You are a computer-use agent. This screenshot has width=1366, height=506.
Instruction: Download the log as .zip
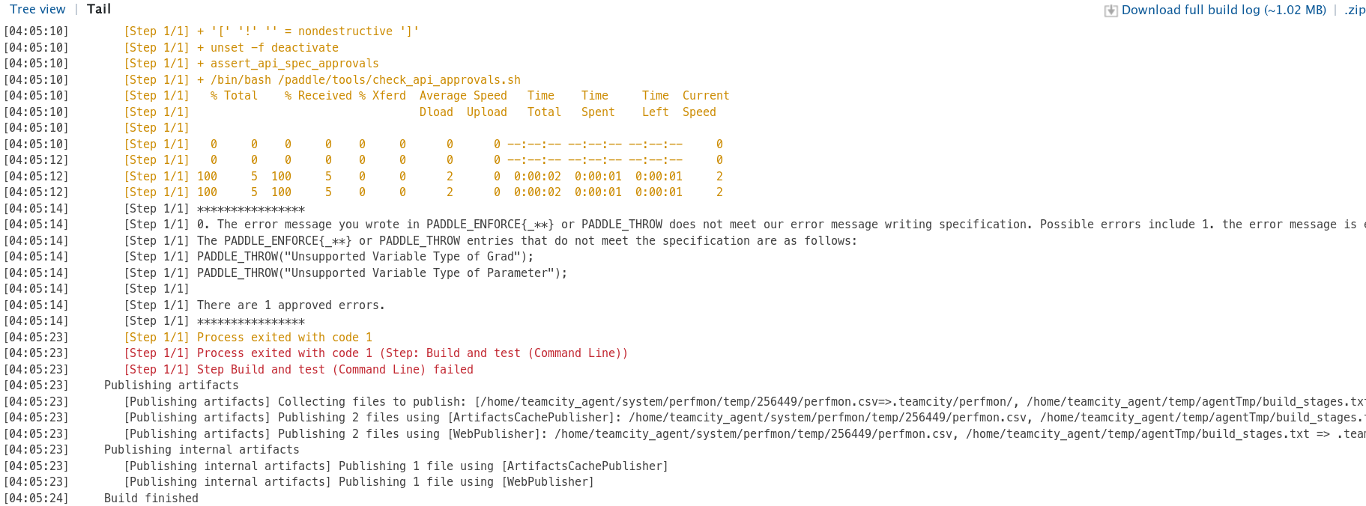(1354, 10)
